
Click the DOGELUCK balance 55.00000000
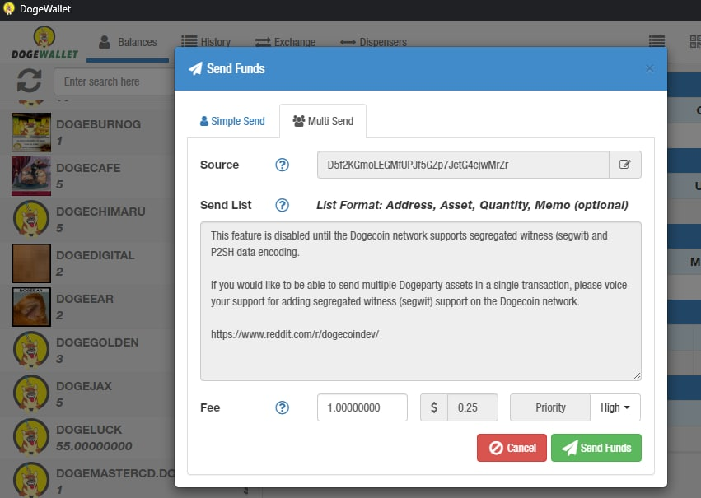coord(94,446)
